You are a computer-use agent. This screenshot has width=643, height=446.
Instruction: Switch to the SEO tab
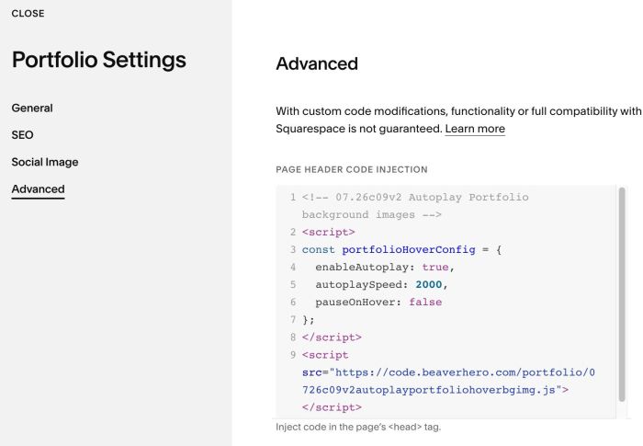(x=23, y=134)
